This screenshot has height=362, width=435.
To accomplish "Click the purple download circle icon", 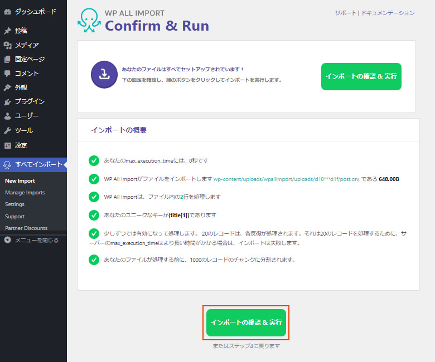I will pyautogui.click(x=104, y=75).
